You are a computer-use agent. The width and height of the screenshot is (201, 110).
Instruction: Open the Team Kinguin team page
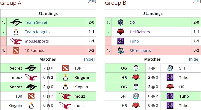click(37, 32)
